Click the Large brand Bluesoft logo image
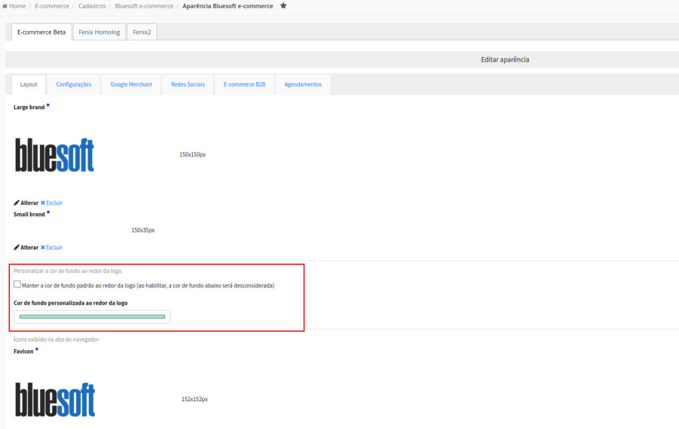 point(54,155)
